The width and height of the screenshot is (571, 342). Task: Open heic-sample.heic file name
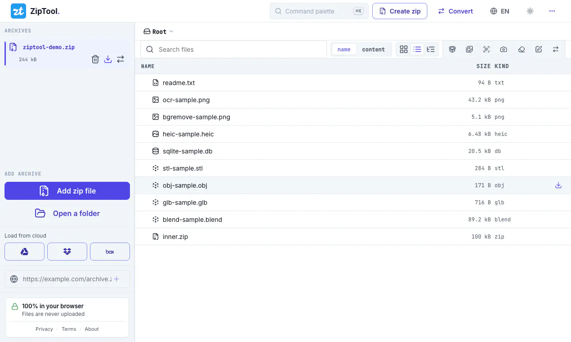pyautogui.click(x=188, y=134)
